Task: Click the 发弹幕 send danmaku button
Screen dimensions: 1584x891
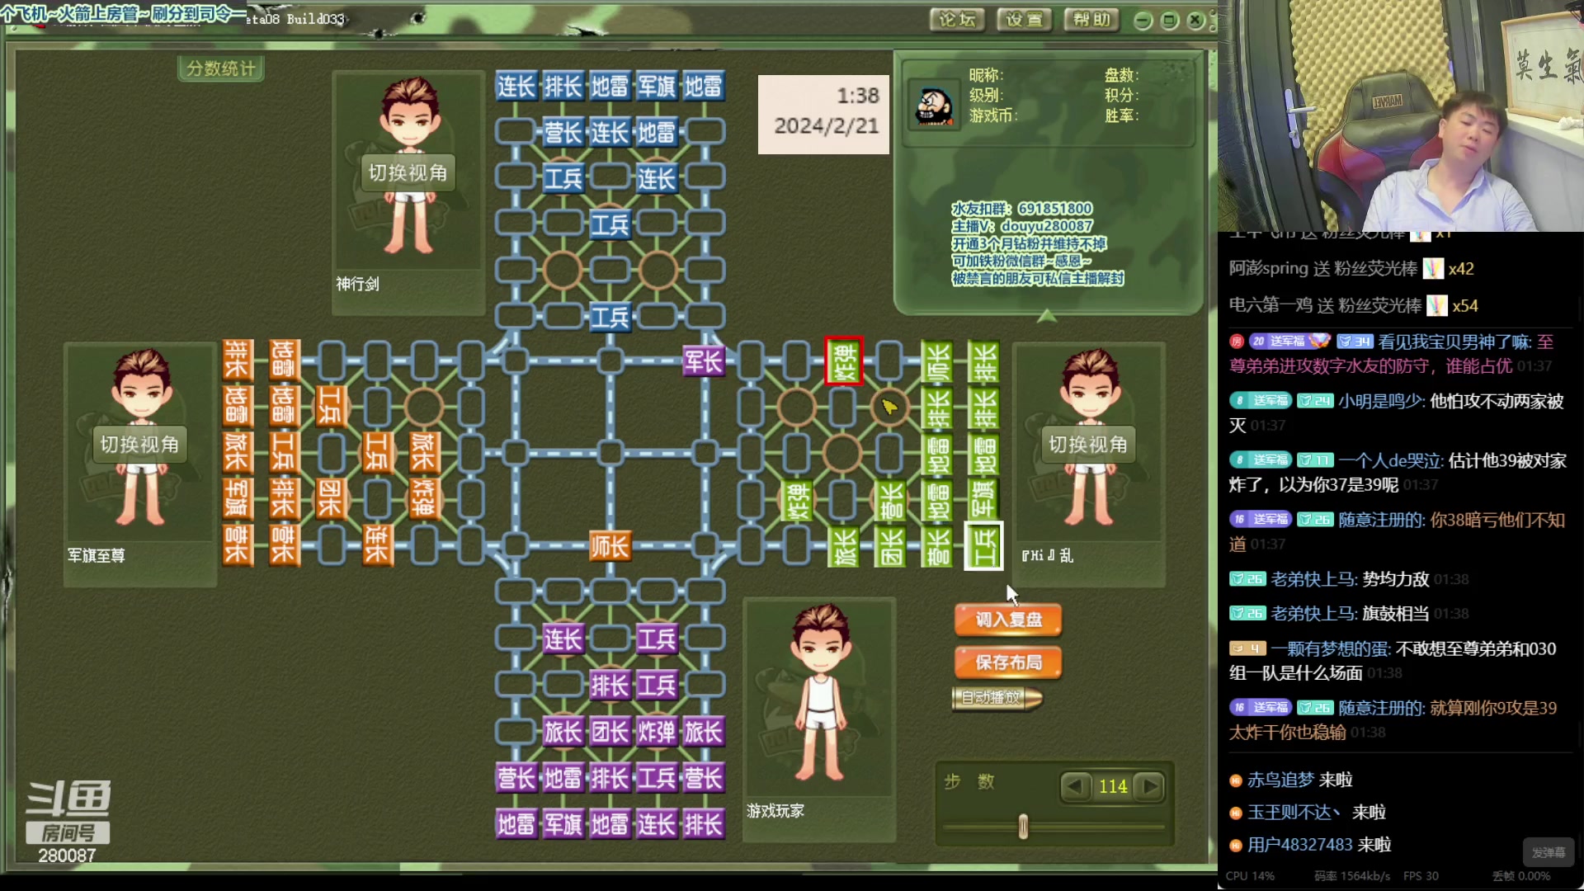Action: coord(1548,852)
